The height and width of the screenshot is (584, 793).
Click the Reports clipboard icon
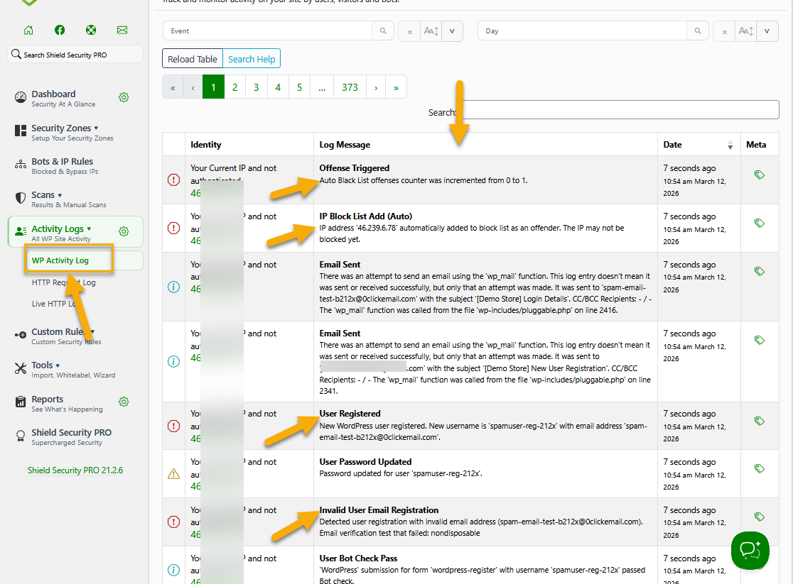pos(20,402)
